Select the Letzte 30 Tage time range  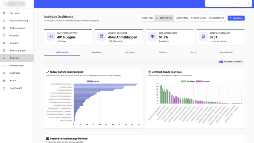(x=164, y=18)
